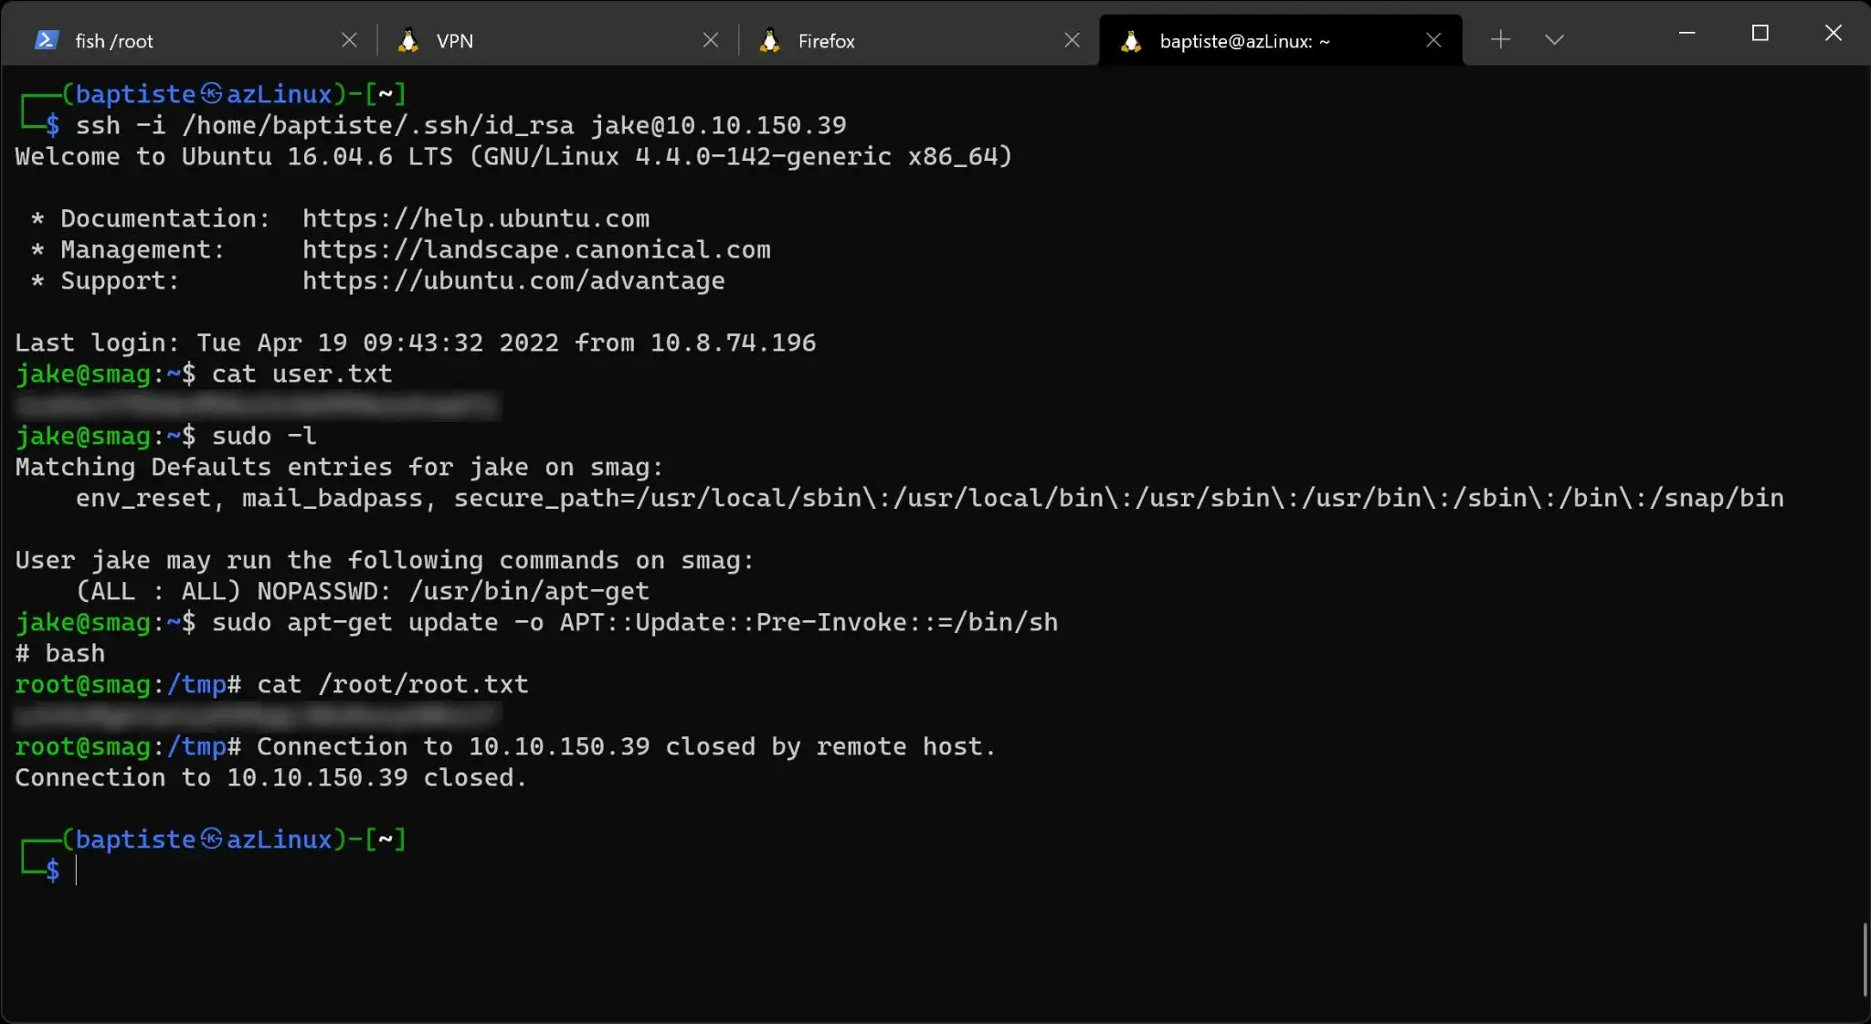Open the ubuntu.com/advantage link
The width and height of the screenshot is (1871, 1024).
click(x=513, y=280)
